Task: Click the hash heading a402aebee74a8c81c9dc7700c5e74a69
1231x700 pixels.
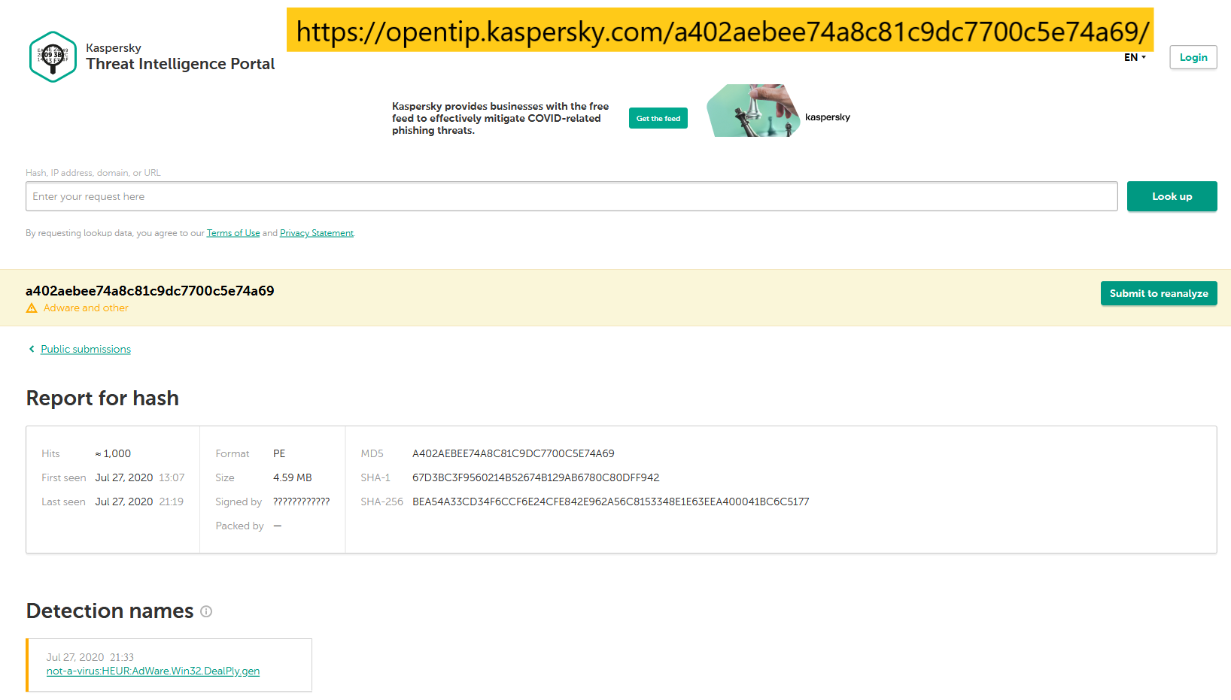Action: click(x=150, y=291)
